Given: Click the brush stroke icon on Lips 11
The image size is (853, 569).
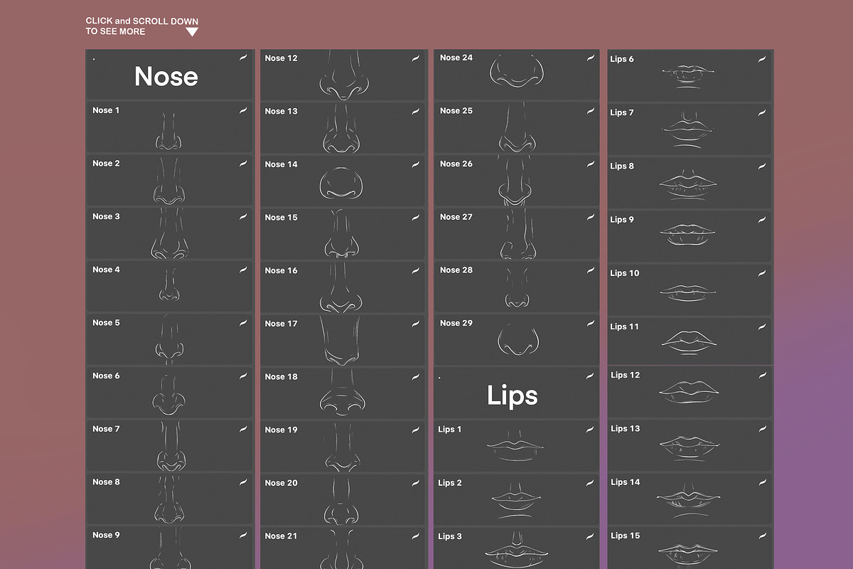Looking at the screenshot, I should (x=762, y=326).
